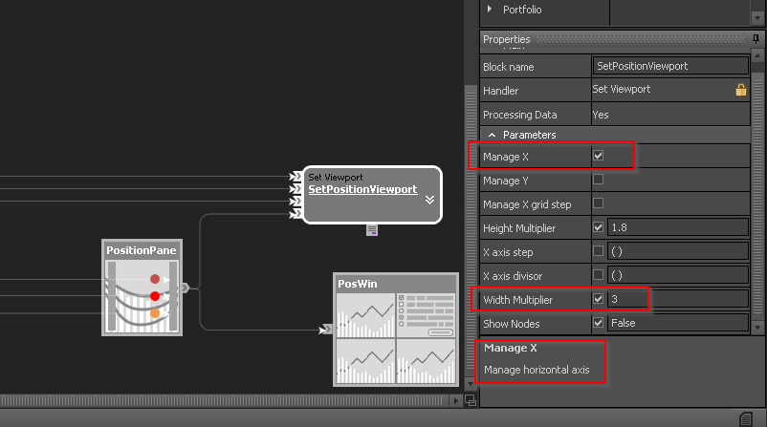
Task: Select the Handler property row label
Action: coord(500,91)
